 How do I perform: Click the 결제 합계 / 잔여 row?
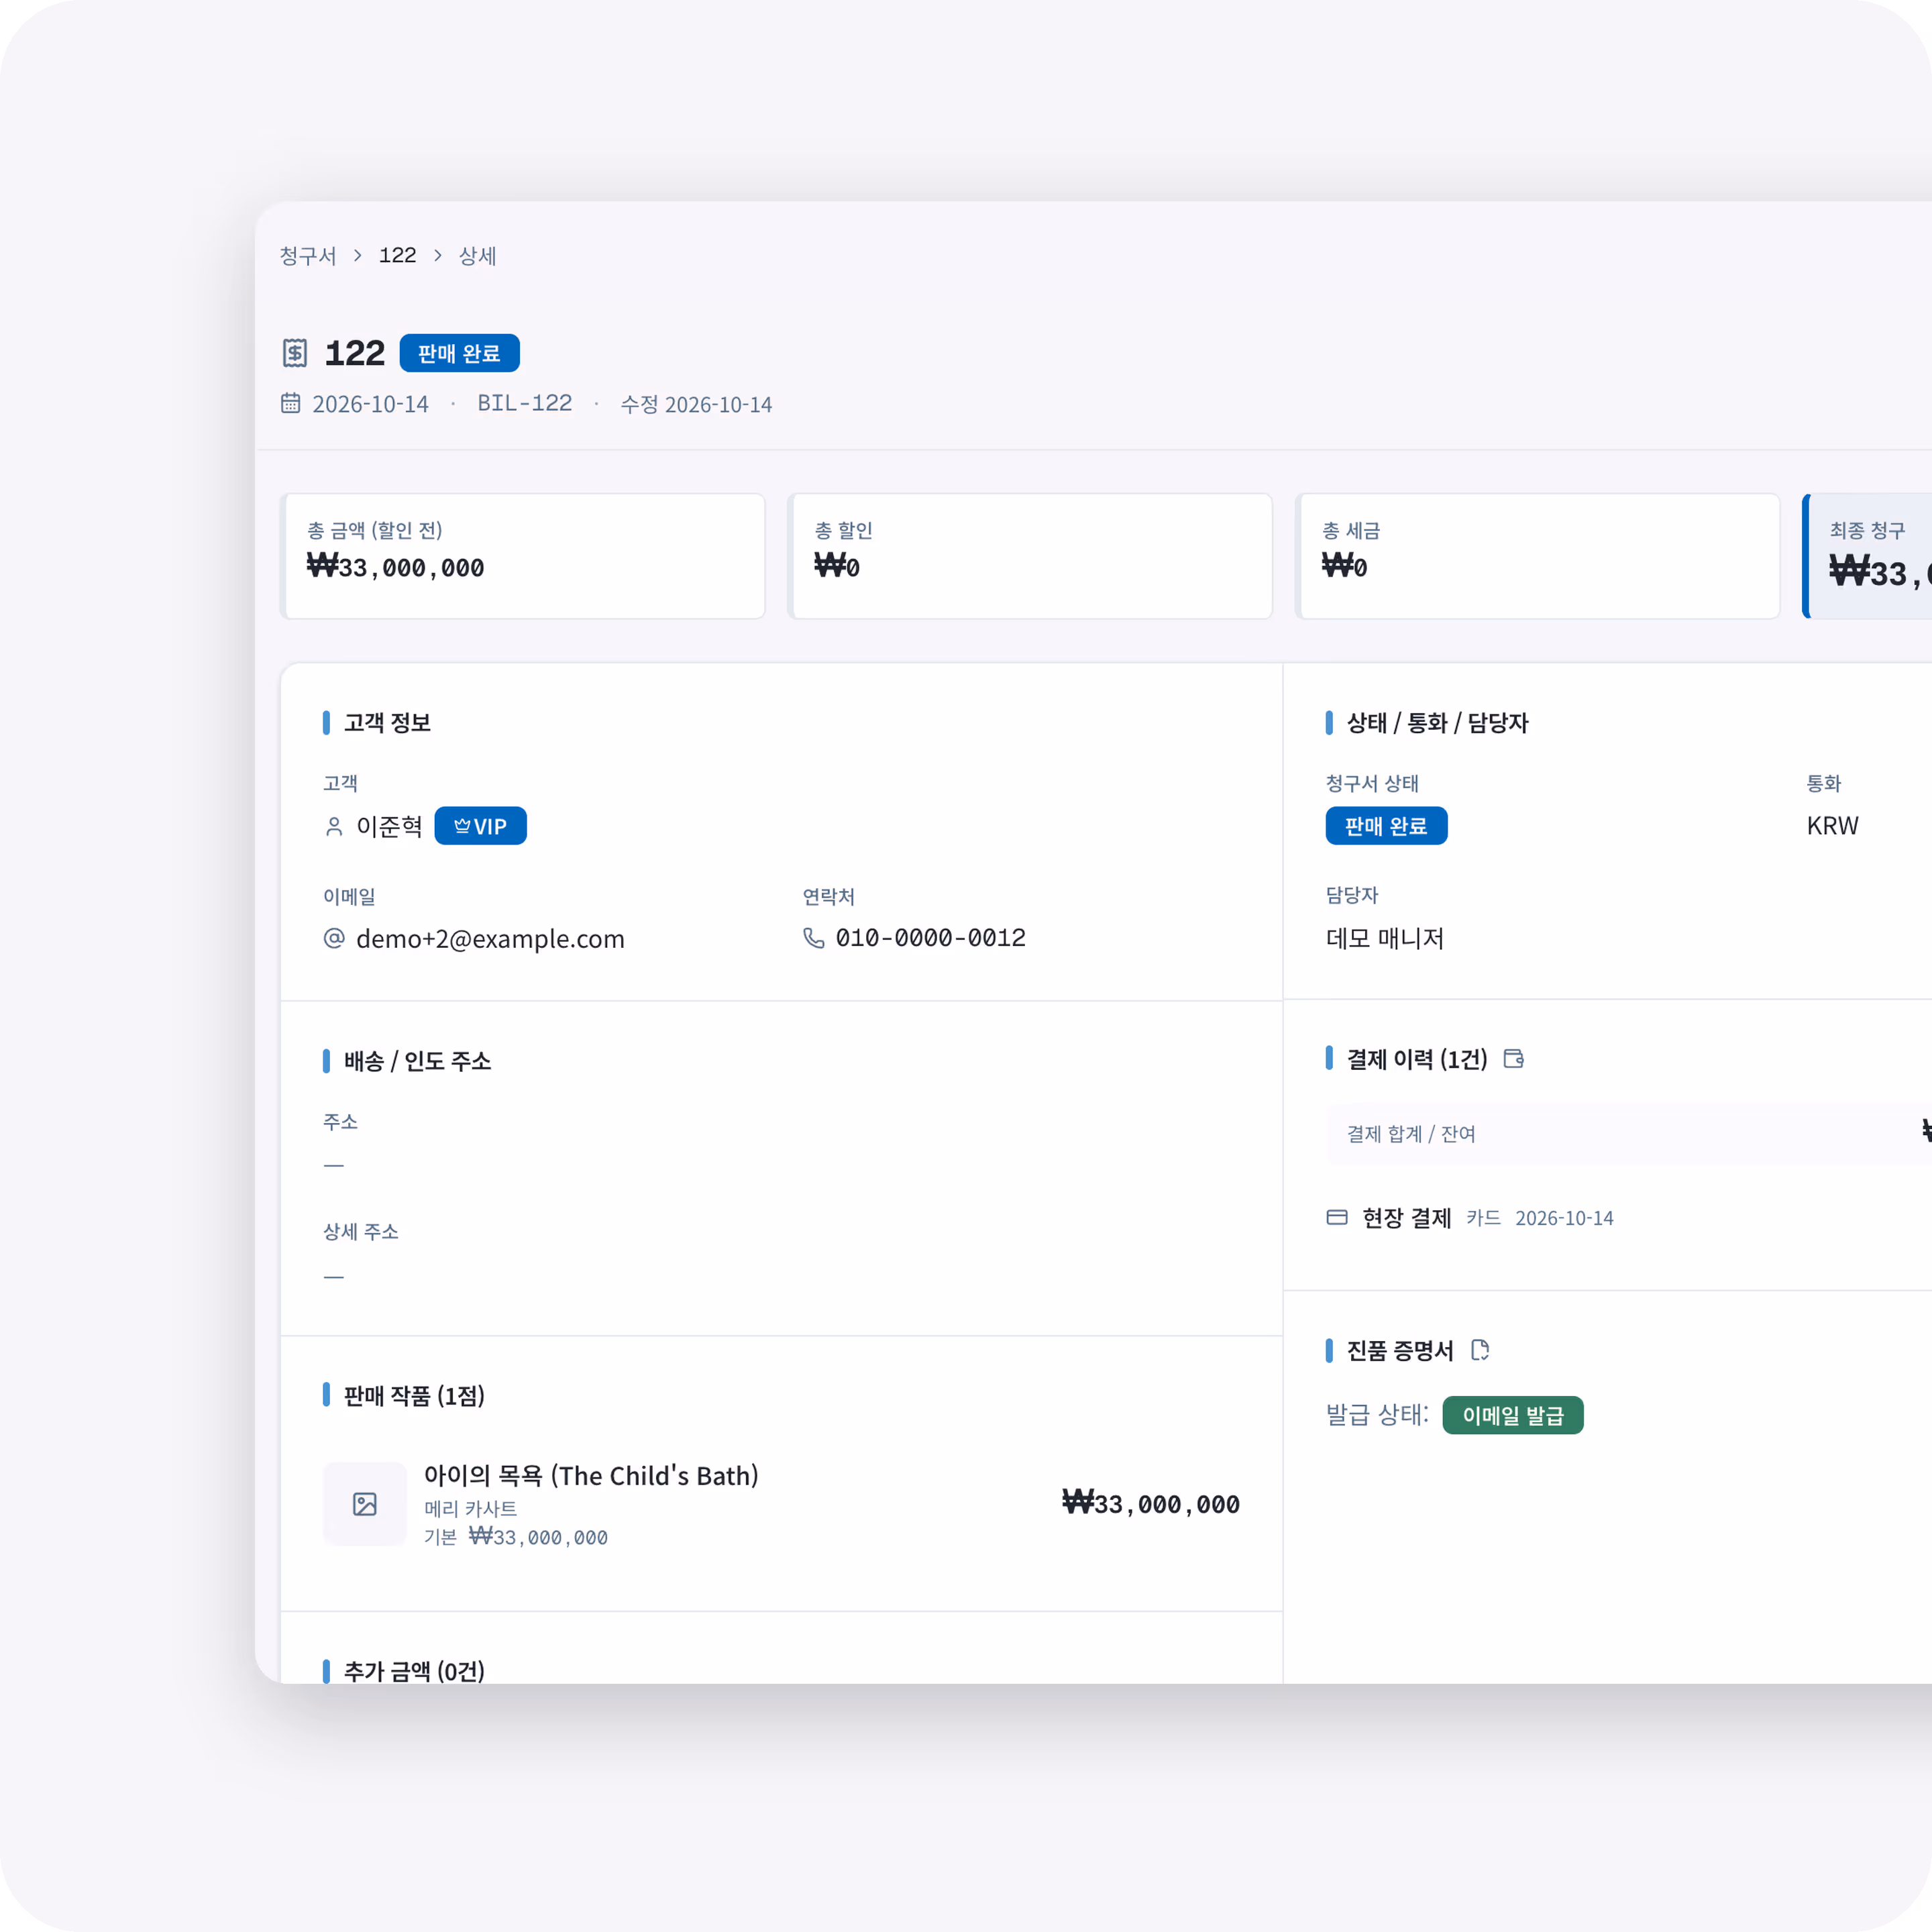pos(1629,1134)
